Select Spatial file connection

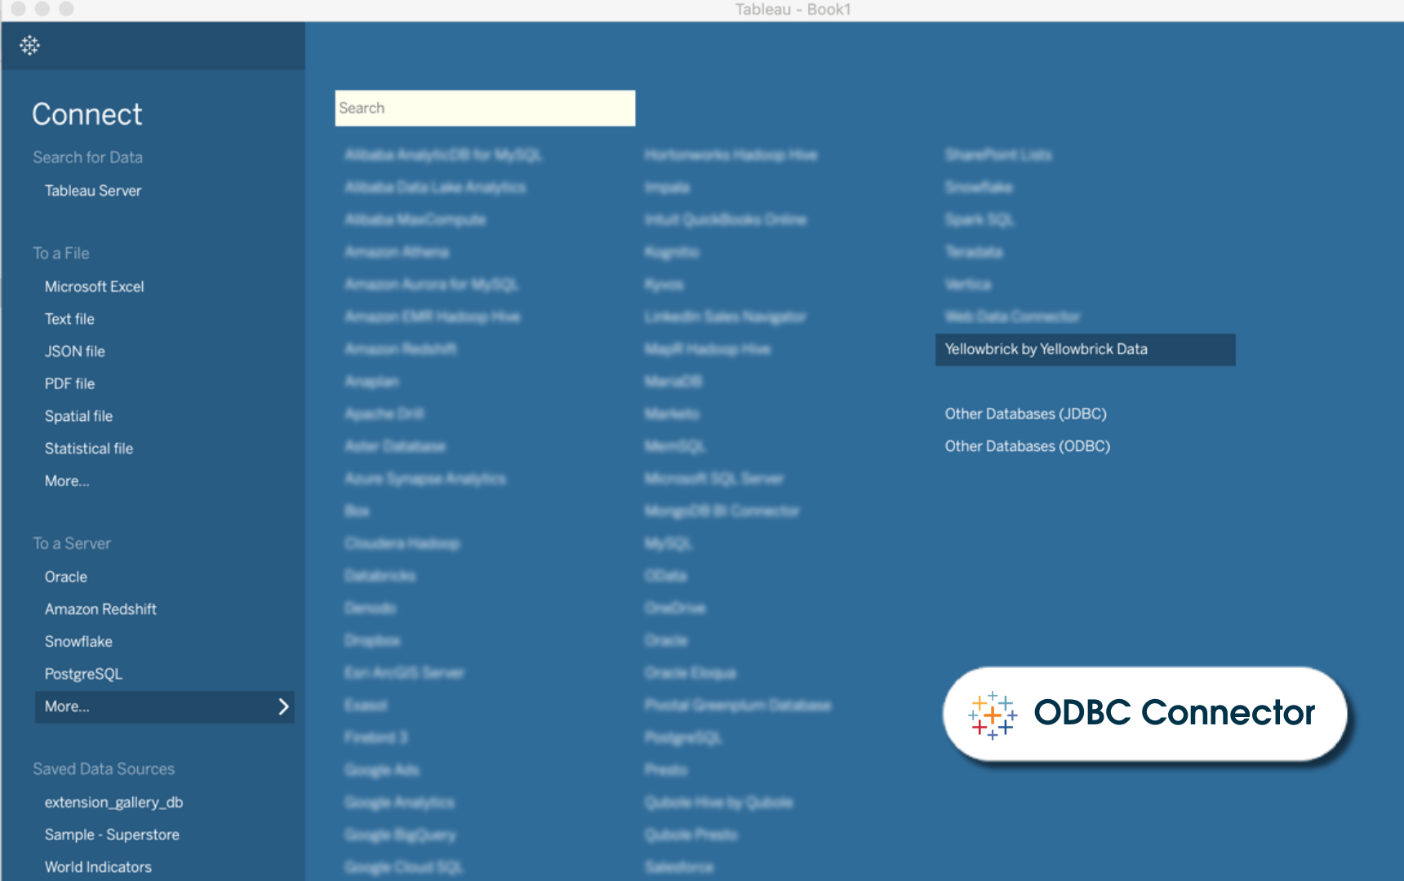(x=78, y=416)
